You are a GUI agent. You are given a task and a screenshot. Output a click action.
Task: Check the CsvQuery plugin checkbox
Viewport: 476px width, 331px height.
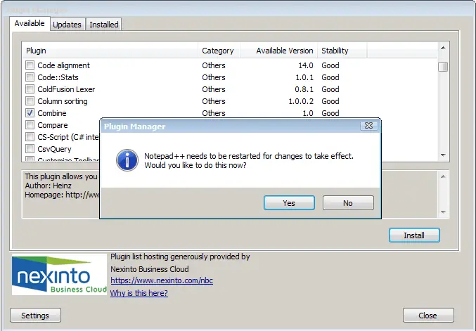click(x=30, y=149)
